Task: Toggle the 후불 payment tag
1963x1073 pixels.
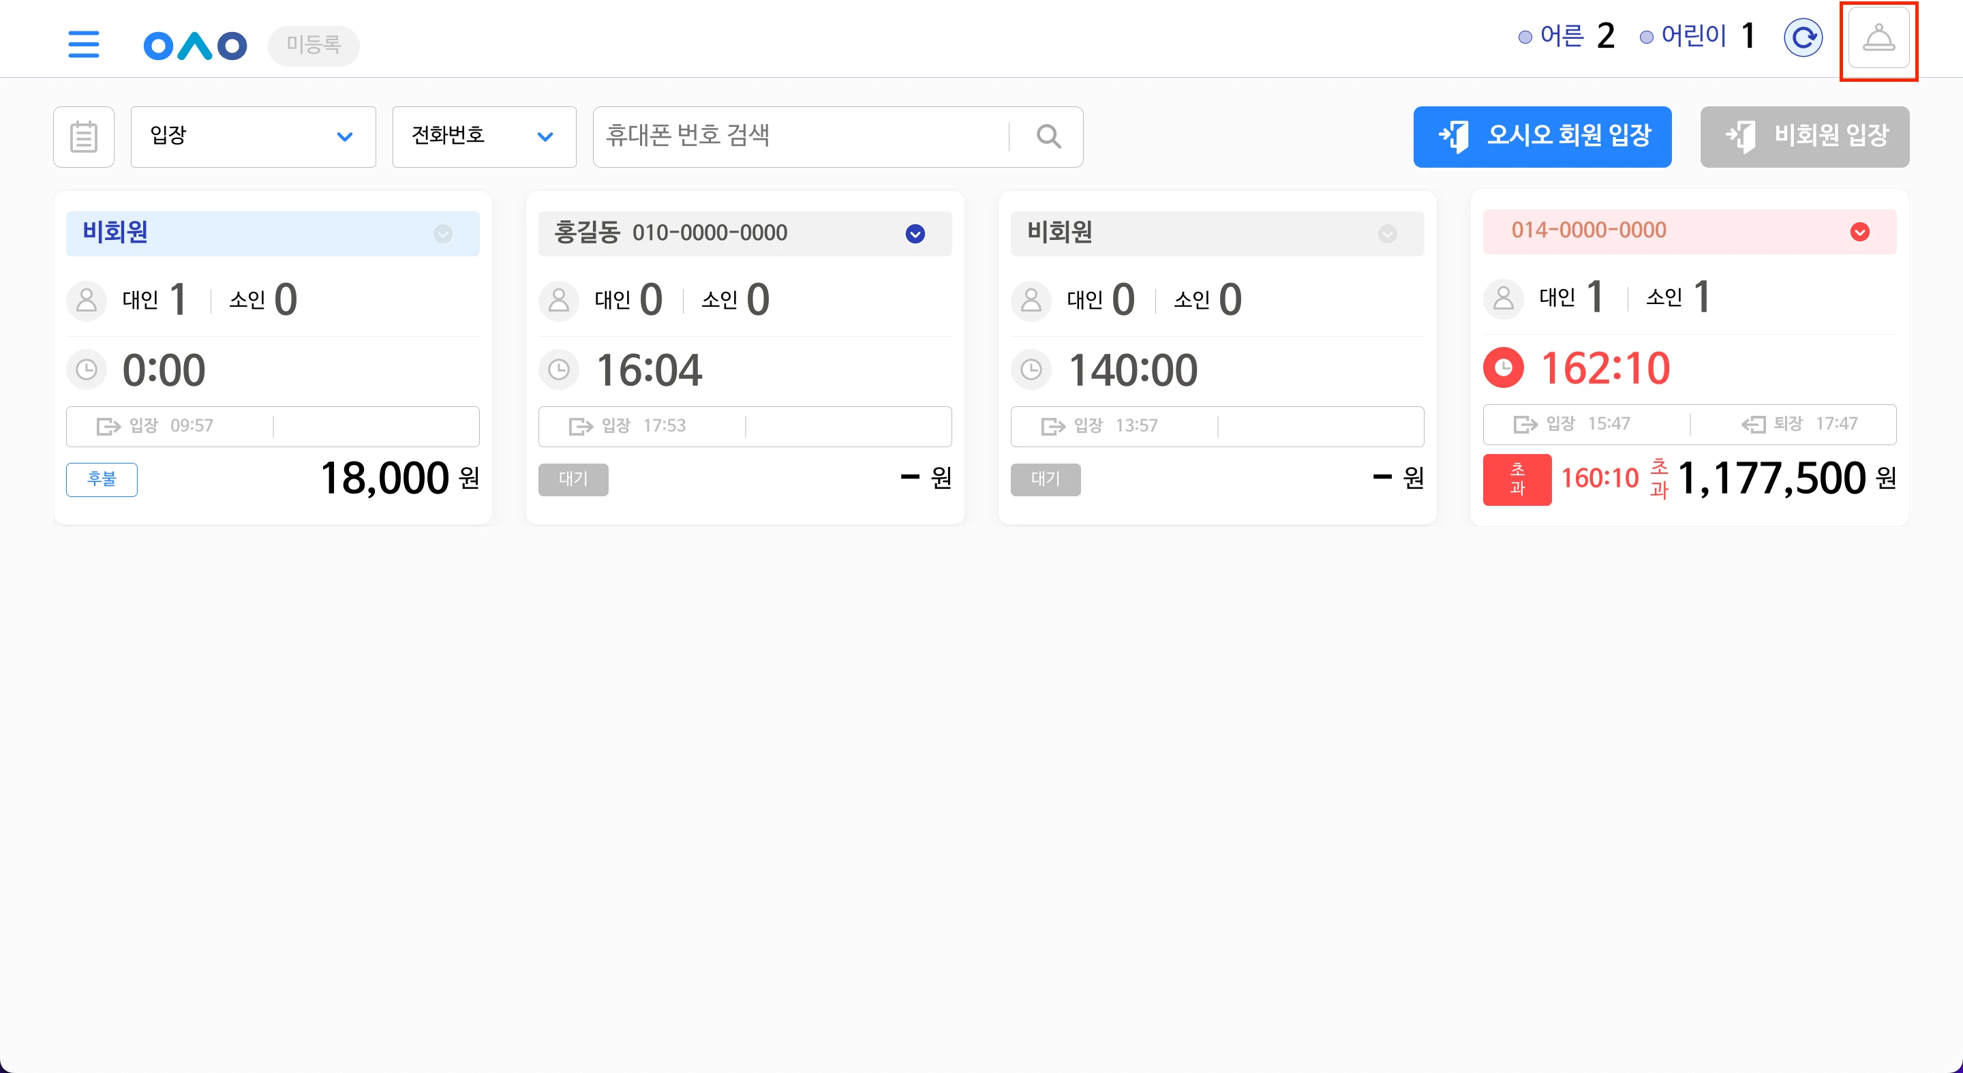Action: (x=102, y=479)
